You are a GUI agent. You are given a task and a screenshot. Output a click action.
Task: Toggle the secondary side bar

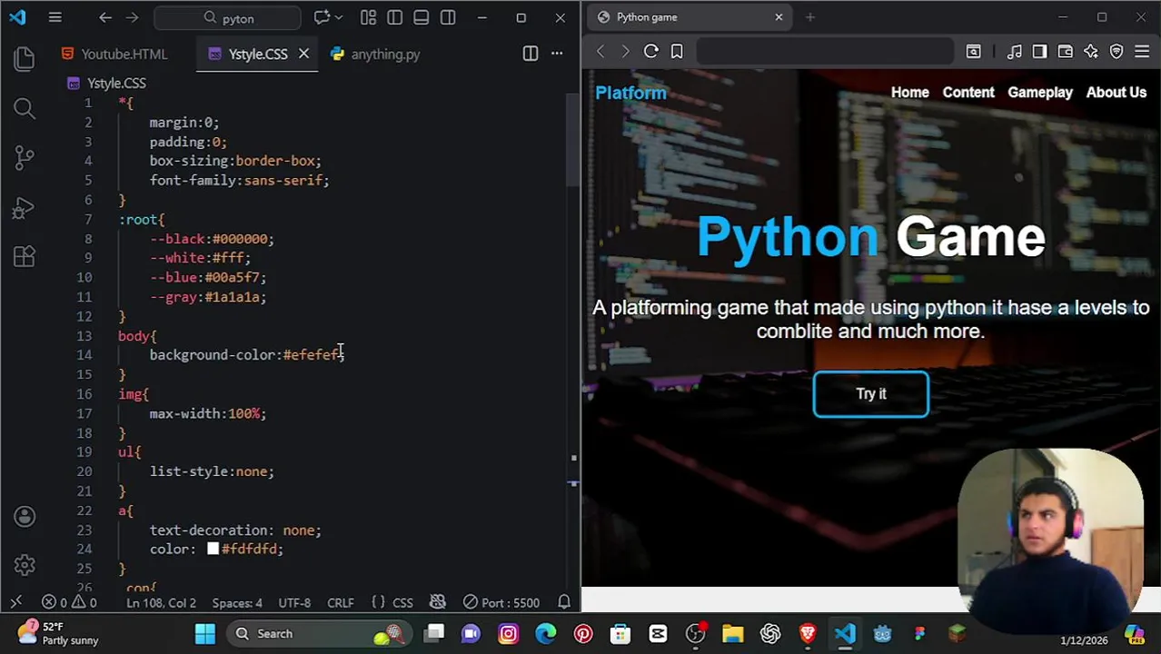pyautogui.click(x=448, y=17)
